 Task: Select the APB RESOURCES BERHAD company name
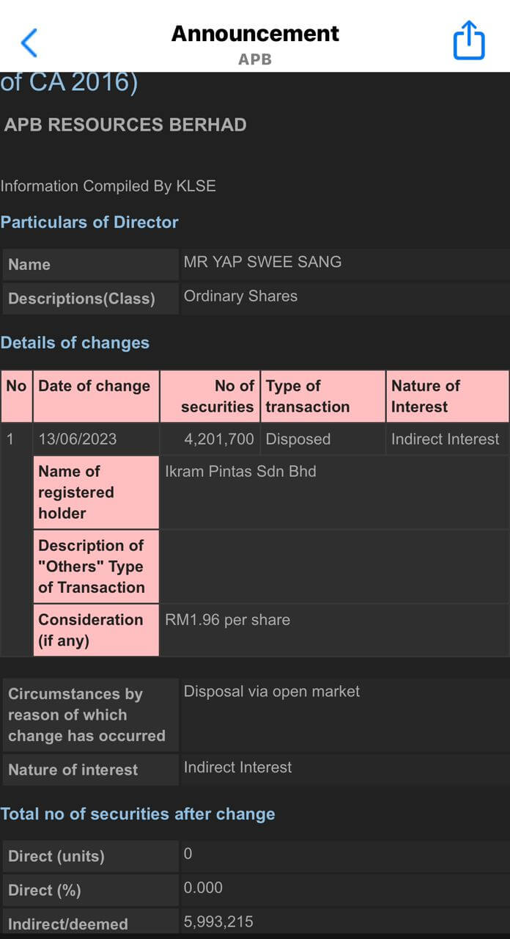[x=125, y=125]
